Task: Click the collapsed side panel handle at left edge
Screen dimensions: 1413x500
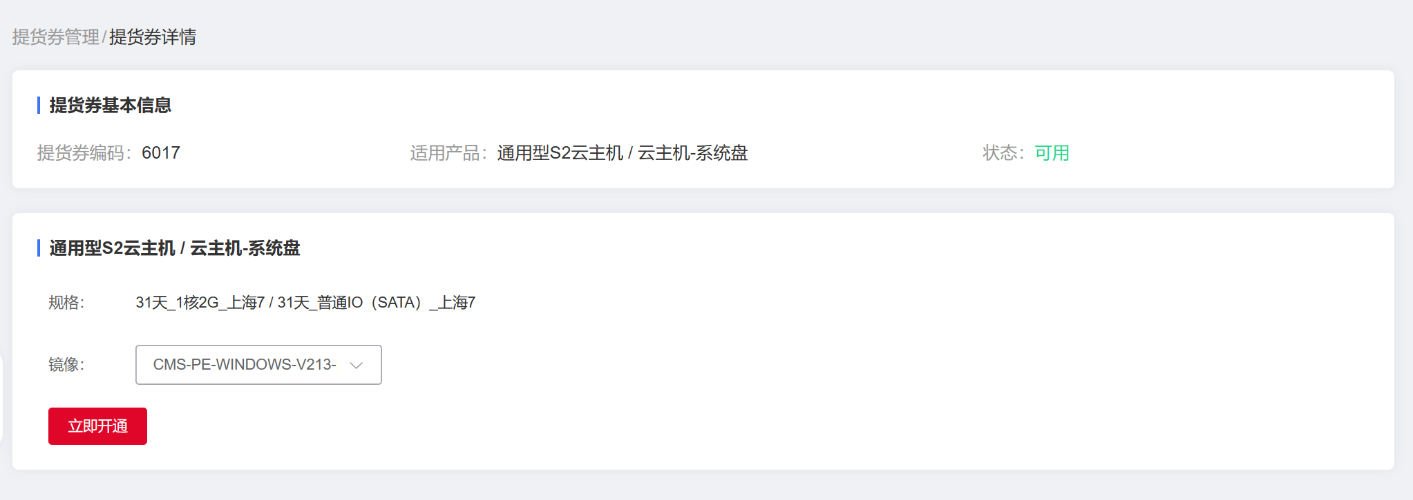Action: (1, 399)
